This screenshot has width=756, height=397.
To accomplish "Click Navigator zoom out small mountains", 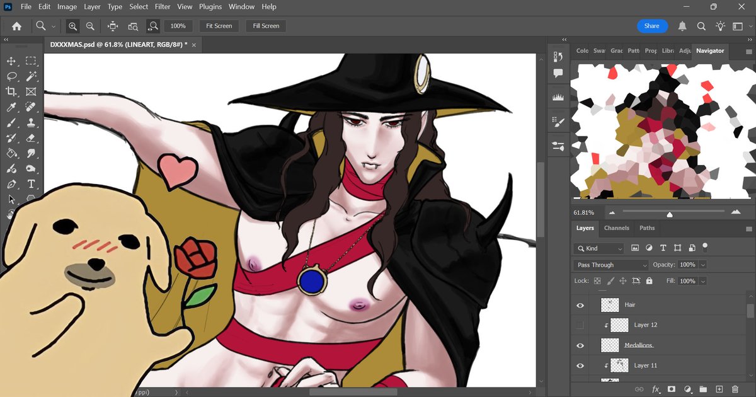I will pyautogui.click(x=612, y=213).
